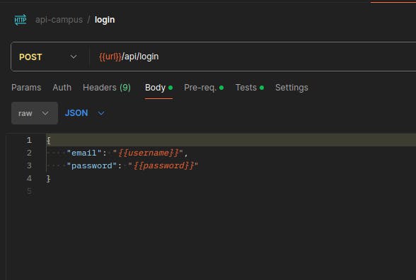Open the POST method dropdown
The height and width of the screenshot is (280, 416).
point(48,57)
